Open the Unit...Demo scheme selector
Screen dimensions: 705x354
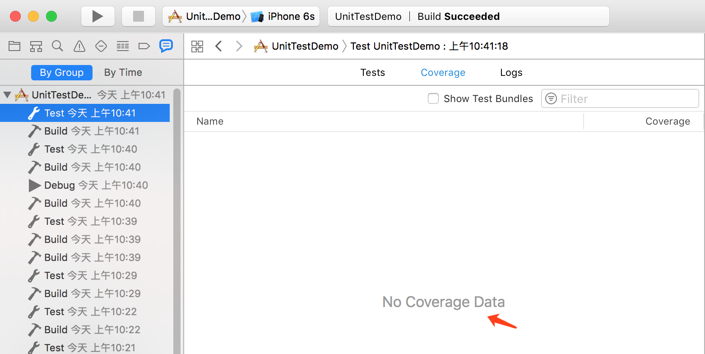[x=204, y=17]
